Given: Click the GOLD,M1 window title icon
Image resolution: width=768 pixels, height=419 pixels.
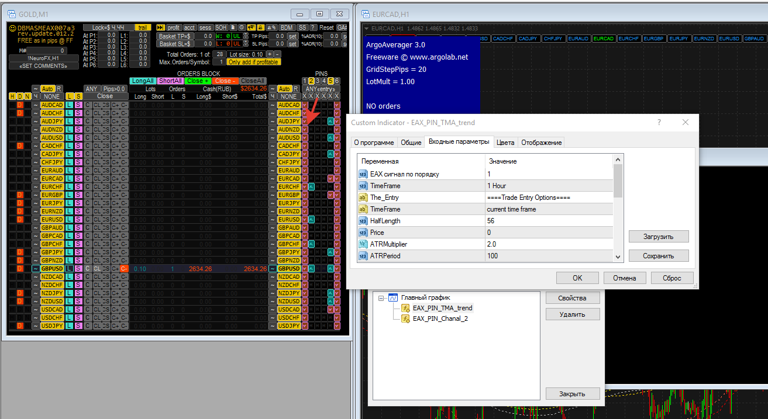Looking at the screenshot, I should (12, 14).
